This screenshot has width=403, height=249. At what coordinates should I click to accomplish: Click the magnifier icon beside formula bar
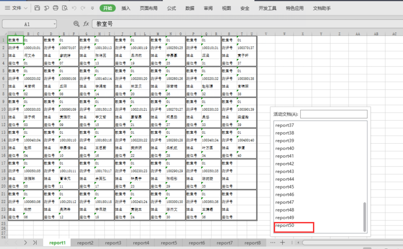76,24
